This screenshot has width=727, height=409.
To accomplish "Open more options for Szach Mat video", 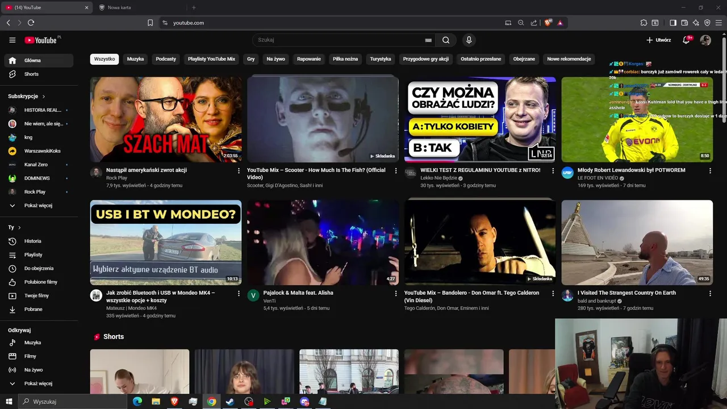I will 239,170.
